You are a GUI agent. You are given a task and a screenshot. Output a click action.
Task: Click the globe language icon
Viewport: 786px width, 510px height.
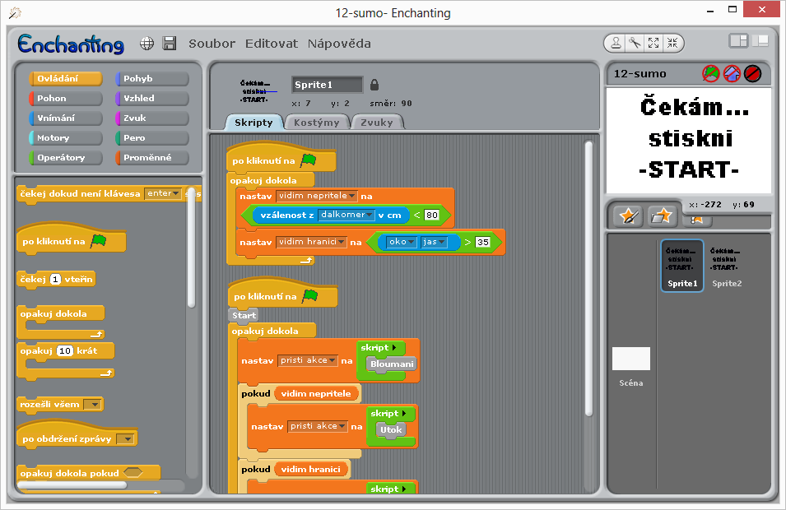click(x=147, y=44)
